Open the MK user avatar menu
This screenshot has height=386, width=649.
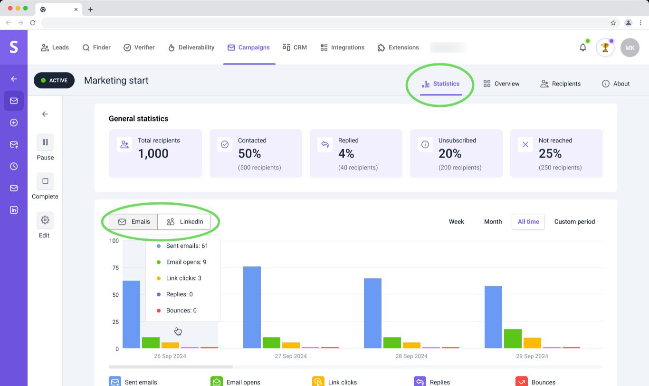[x=630, y=47]
